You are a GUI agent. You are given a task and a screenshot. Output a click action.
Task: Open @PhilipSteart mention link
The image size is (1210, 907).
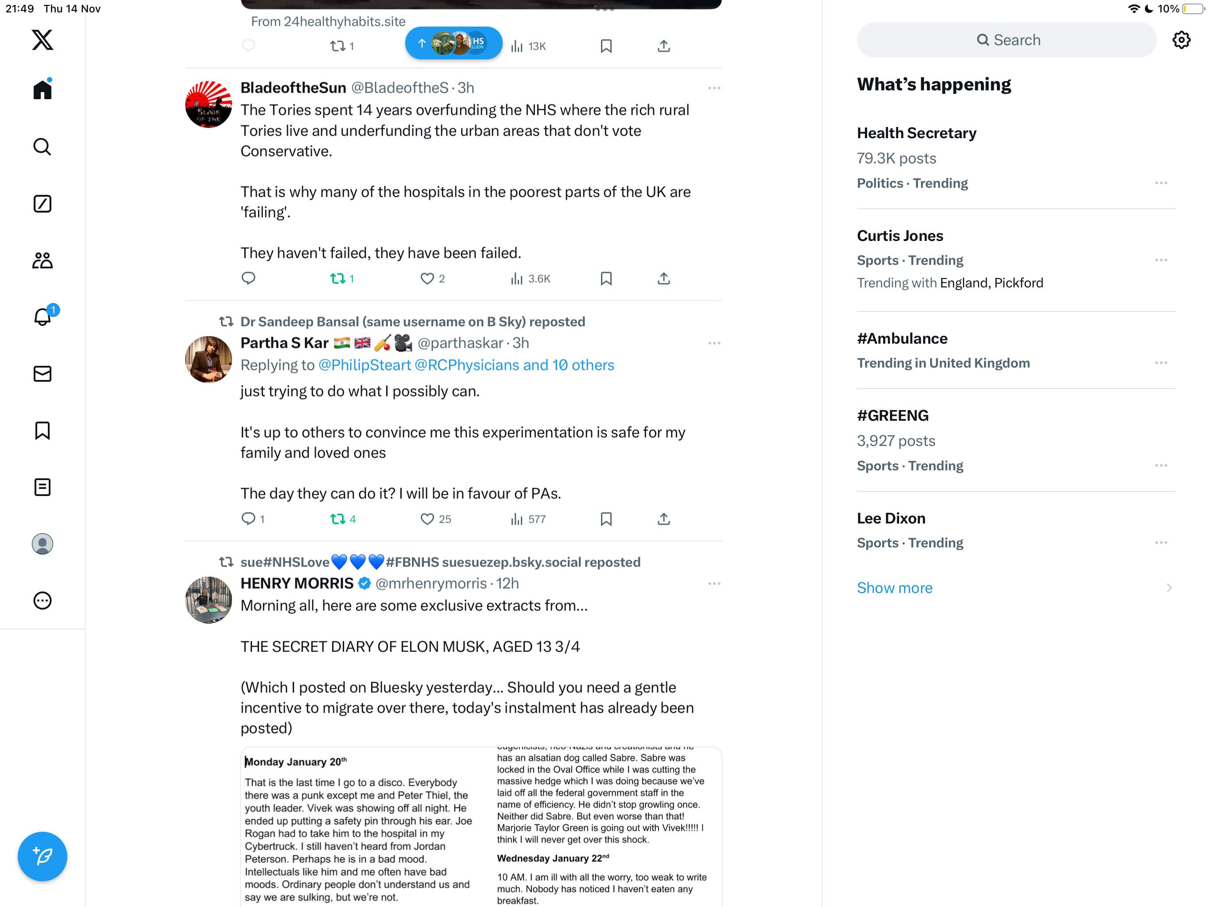(x=365, y=365)
